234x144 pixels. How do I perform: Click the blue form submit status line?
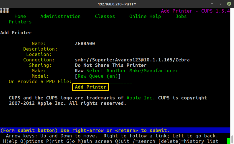(x=115, y=130)
